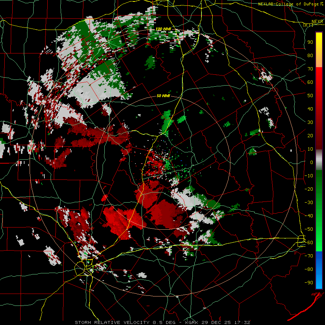Click the "-60" velocity scale label
Image resolution: width=325 pixels, height=325 pixels.
pos(309,243)
